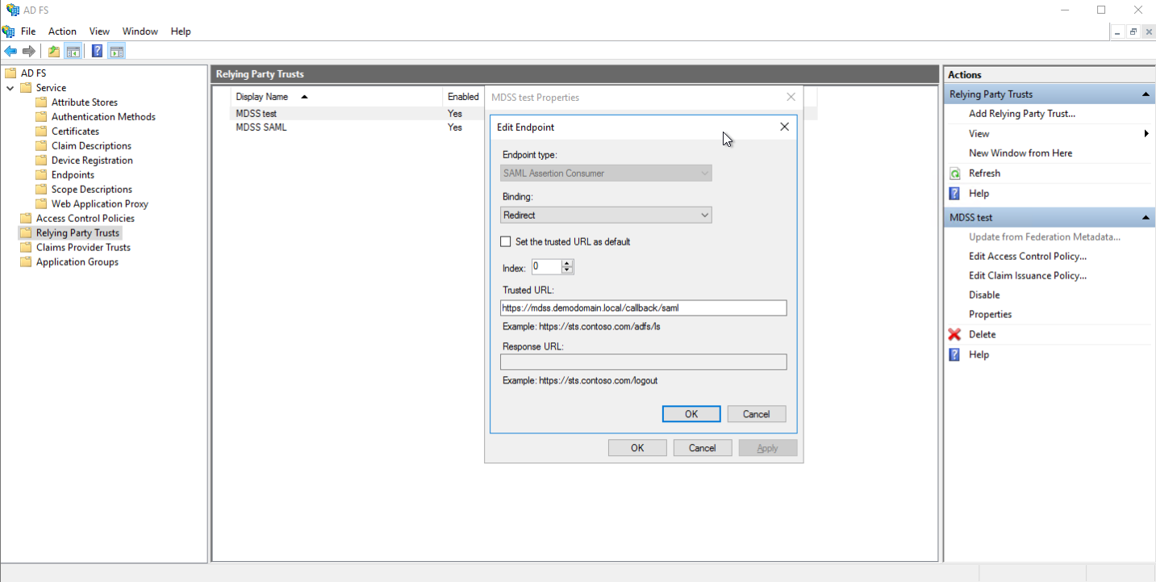Select the Web Application Proxy folder icon
1156x582 pixels.
(x=41, y=204)
